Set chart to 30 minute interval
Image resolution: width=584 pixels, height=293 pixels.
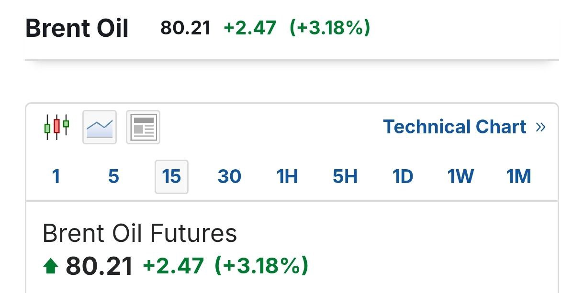[229, 177]
